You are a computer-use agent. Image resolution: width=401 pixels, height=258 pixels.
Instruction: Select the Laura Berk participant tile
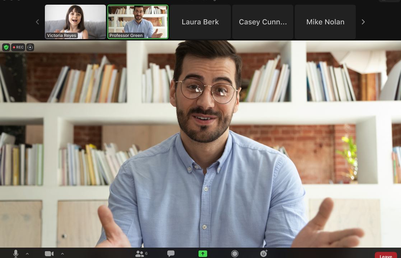click(x=200, y=22)
